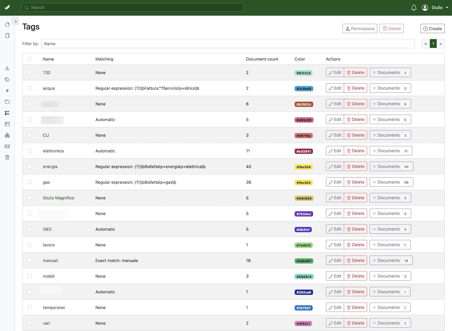Open Documents icon in sidebar
452x331 pixels.
tap(7, 36)
